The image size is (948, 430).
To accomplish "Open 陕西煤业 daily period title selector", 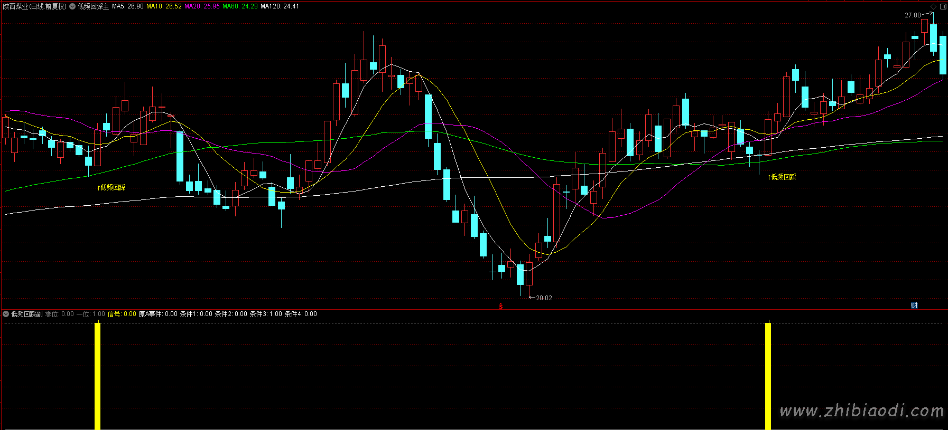I will click(35, 6).
